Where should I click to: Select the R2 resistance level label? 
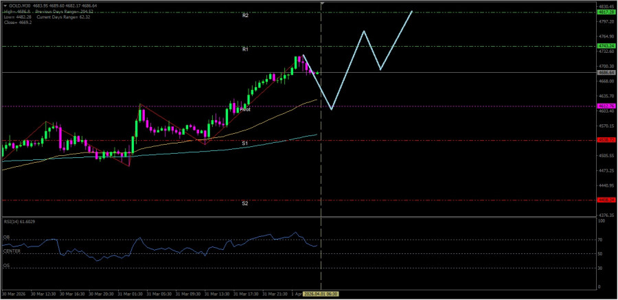pos(245,15)
